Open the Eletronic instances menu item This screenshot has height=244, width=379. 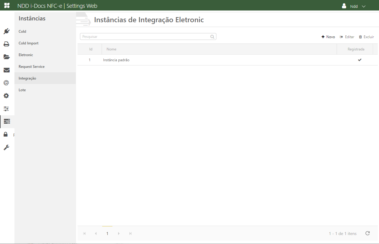[26, 55]
